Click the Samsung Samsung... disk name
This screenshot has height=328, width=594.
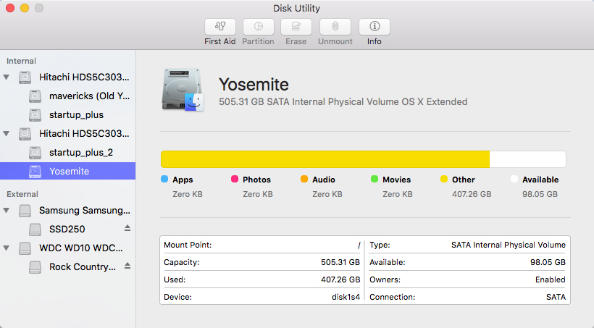(85, 211)
